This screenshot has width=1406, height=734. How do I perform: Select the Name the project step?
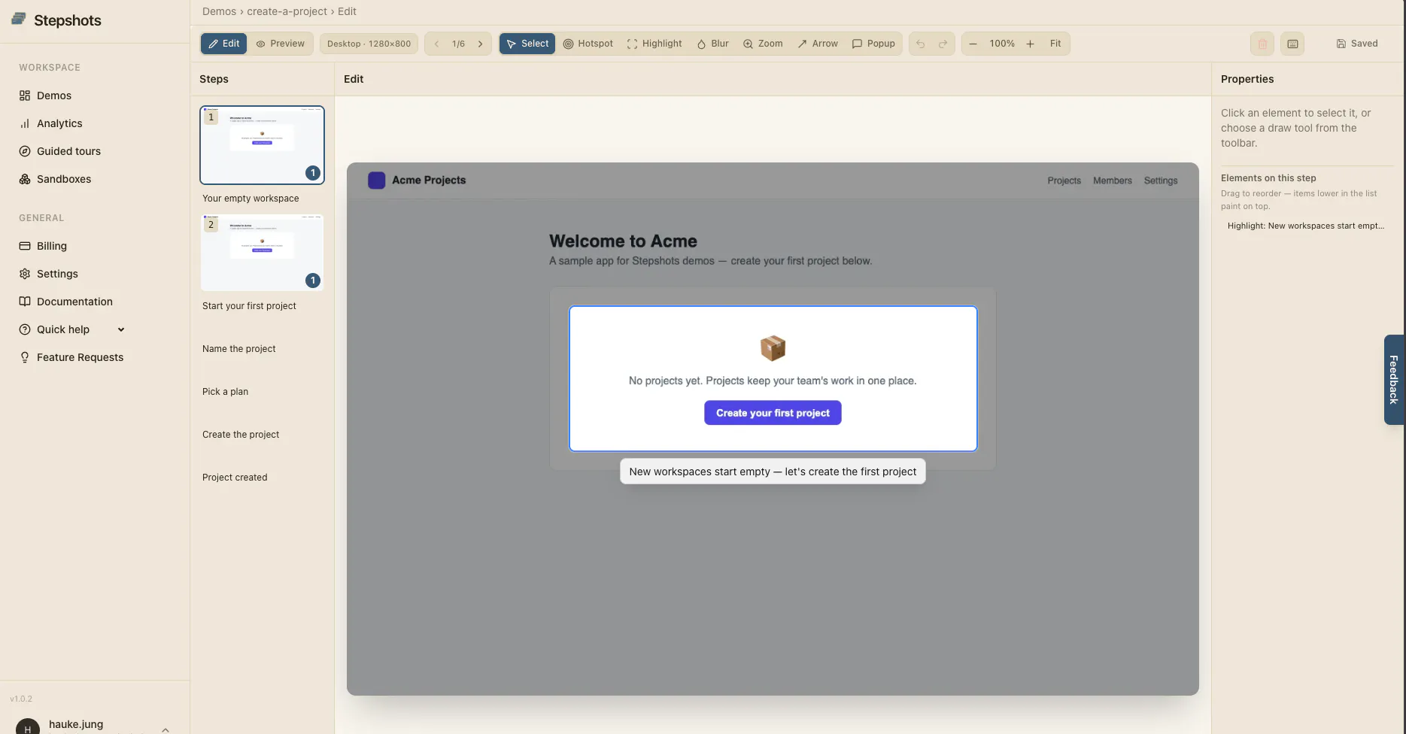point(239,349)
